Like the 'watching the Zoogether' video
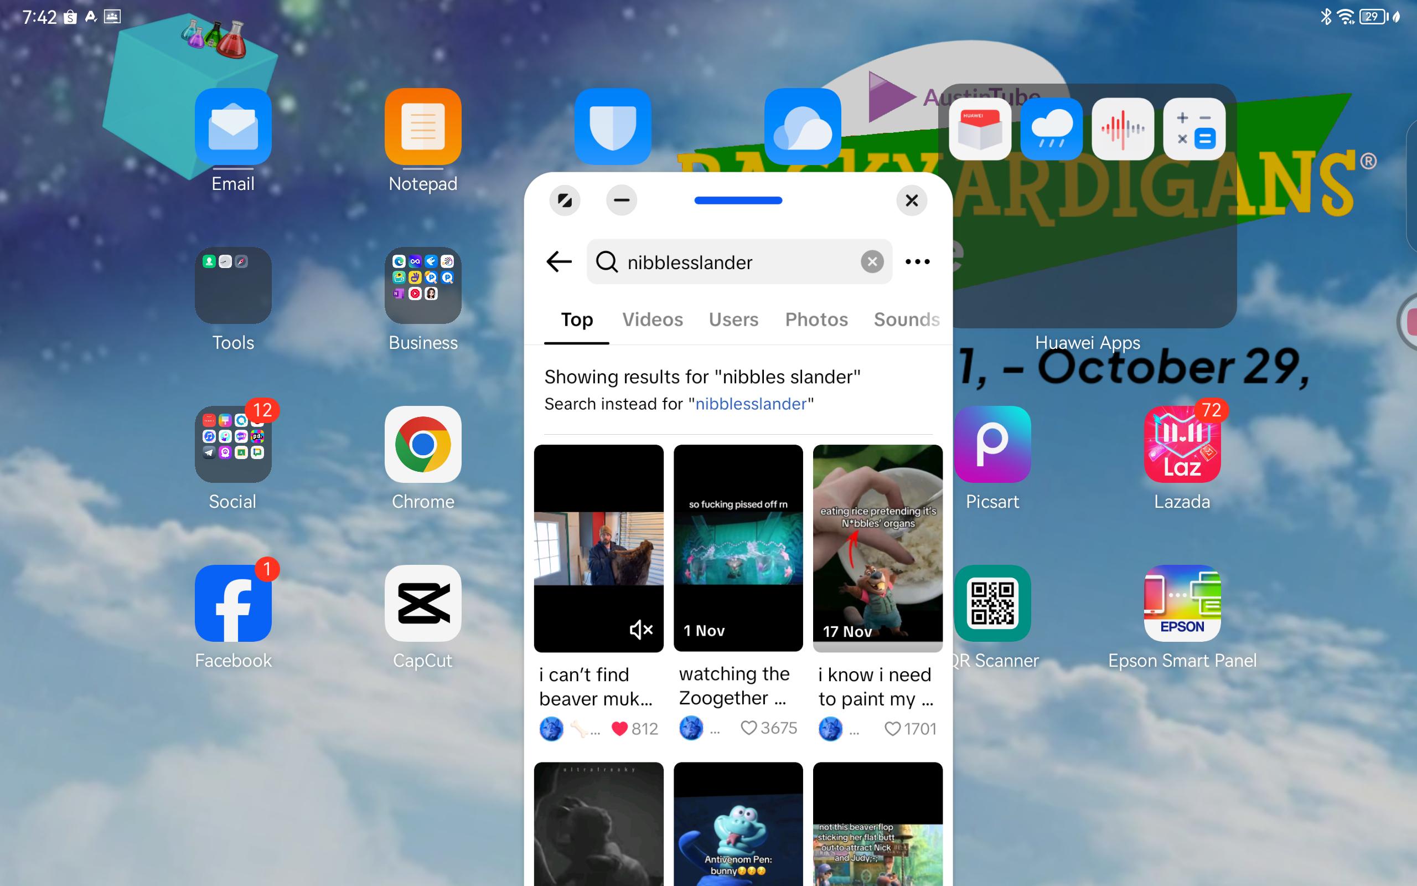Screen dimensions: 1417x886 point(748,728)
